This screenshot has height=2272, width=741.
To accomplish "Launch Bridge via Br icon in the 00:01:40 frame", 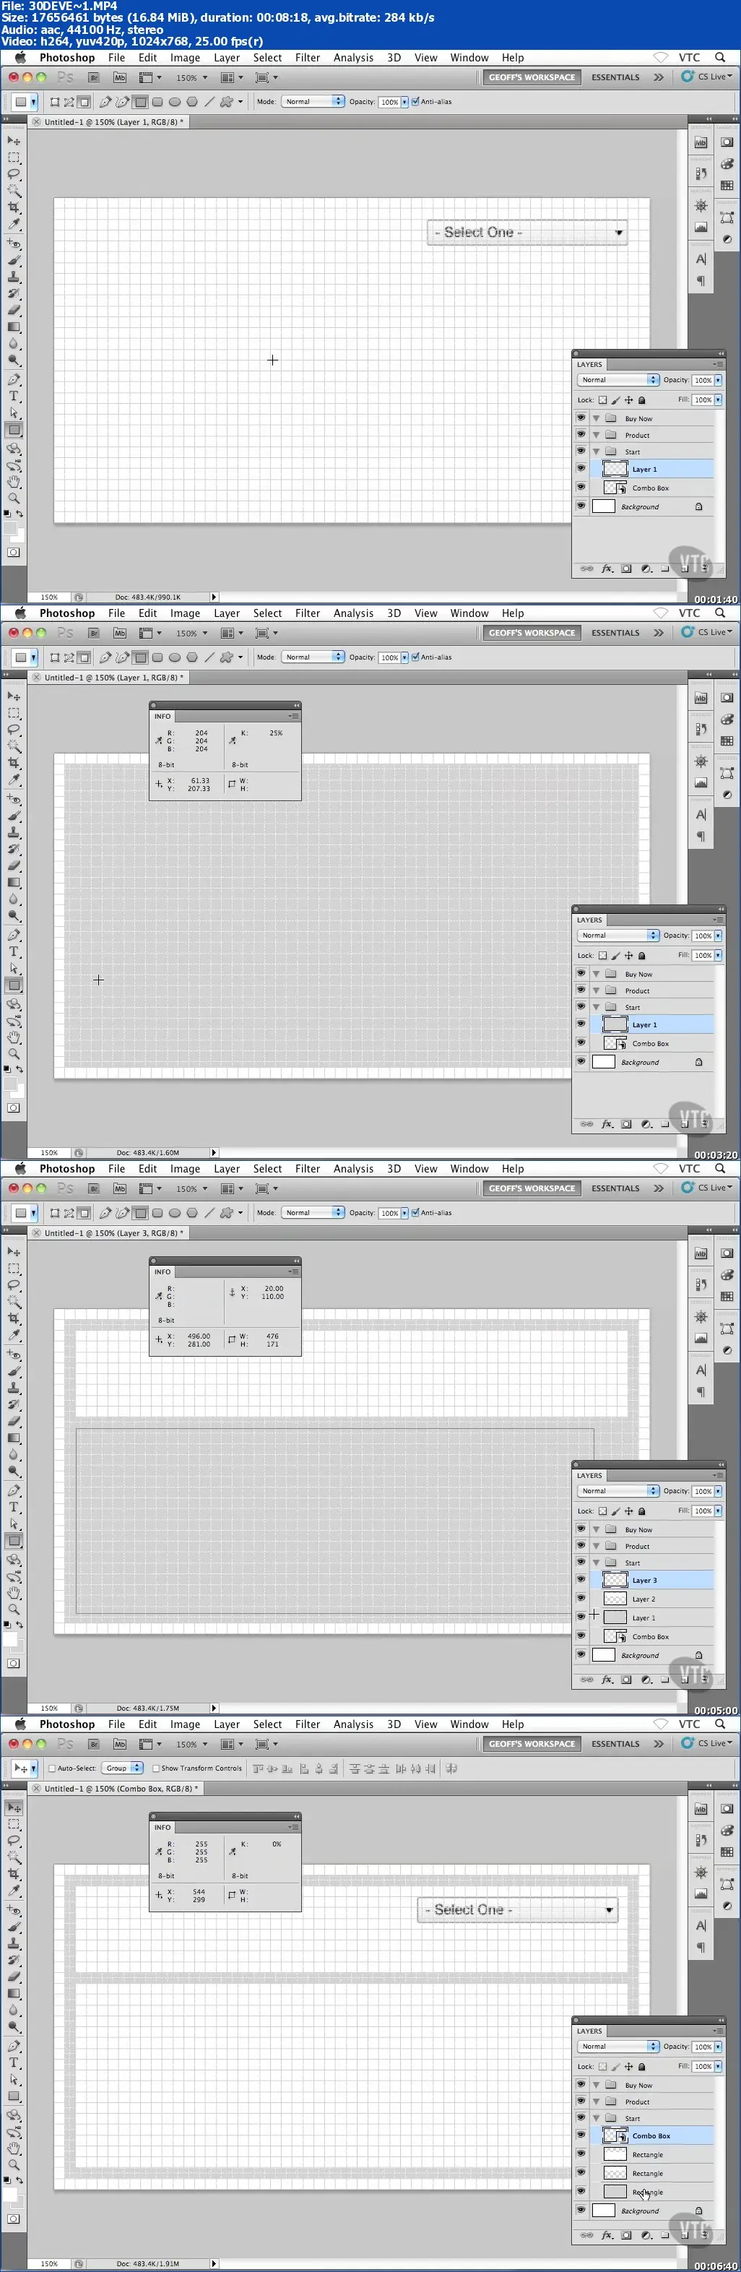I will (x=93, y=77).
